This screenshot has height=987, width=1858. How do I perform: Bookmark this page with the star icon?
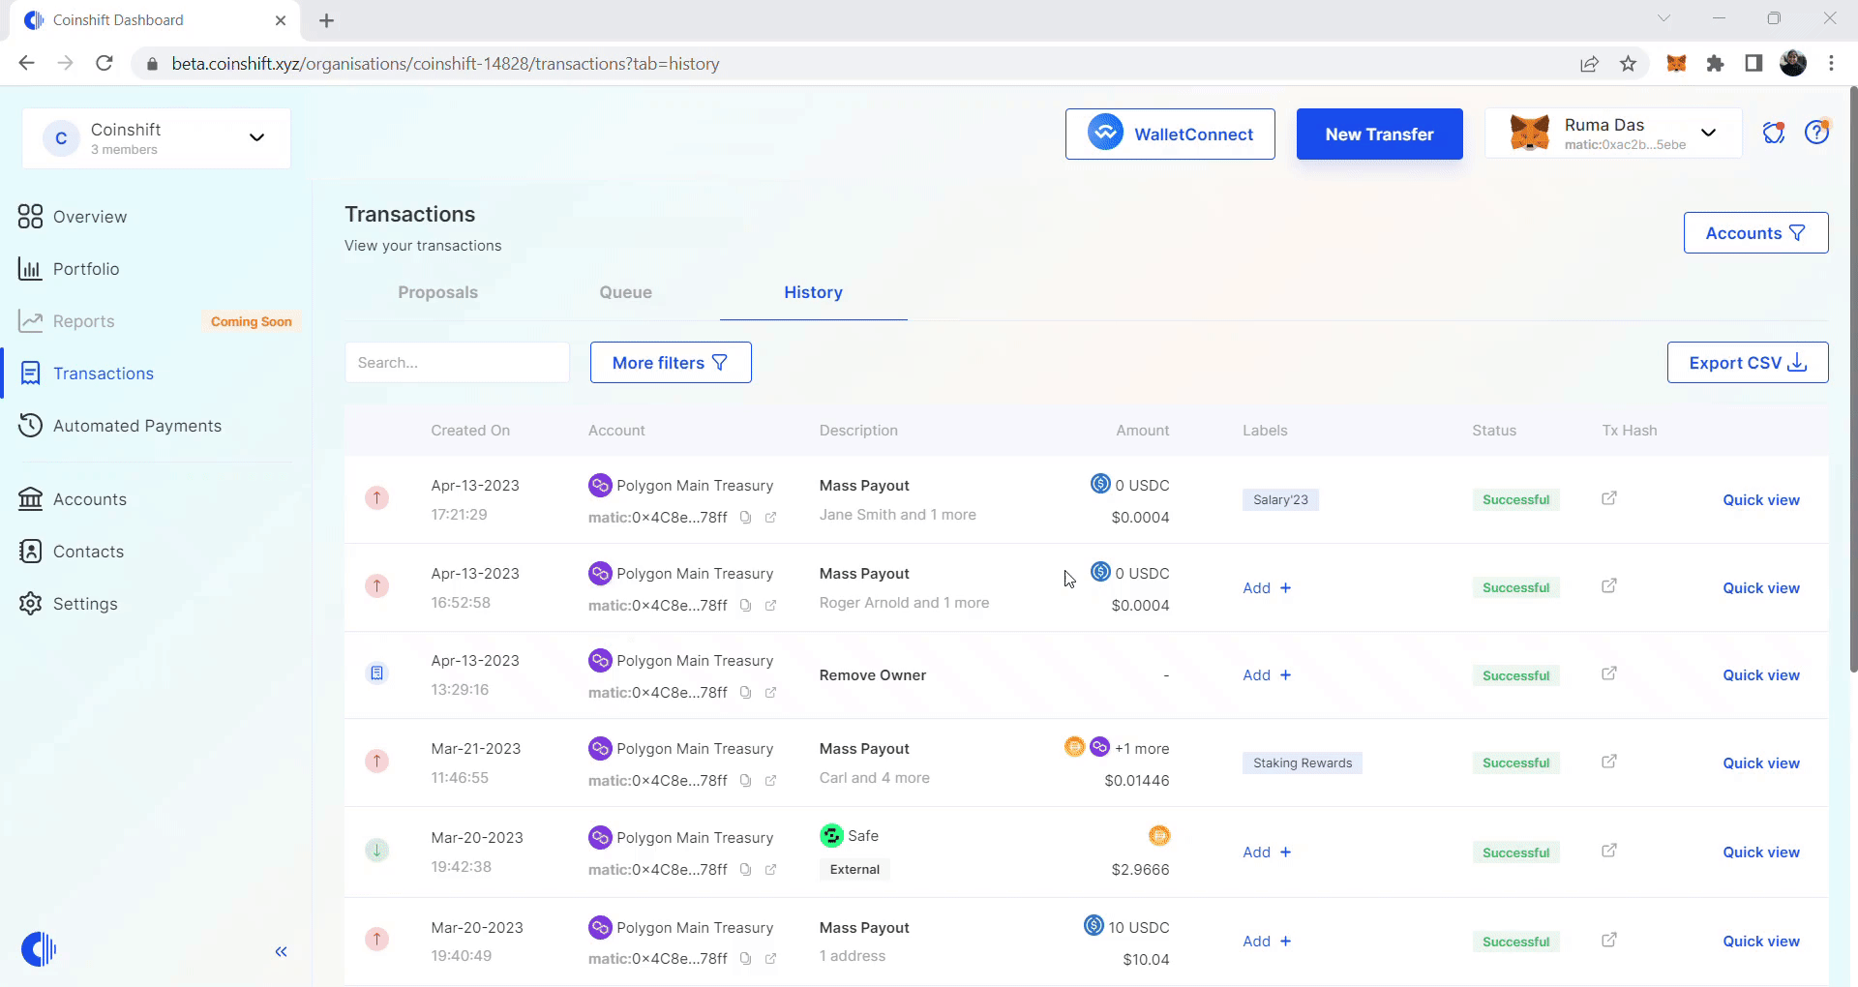tap(1628, 64)
